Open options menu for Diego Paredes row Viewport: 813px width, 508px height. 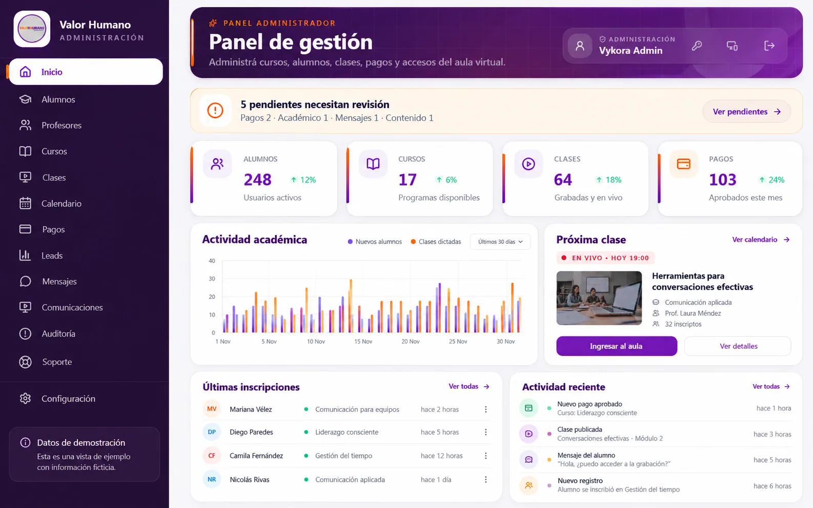(486, 432)
